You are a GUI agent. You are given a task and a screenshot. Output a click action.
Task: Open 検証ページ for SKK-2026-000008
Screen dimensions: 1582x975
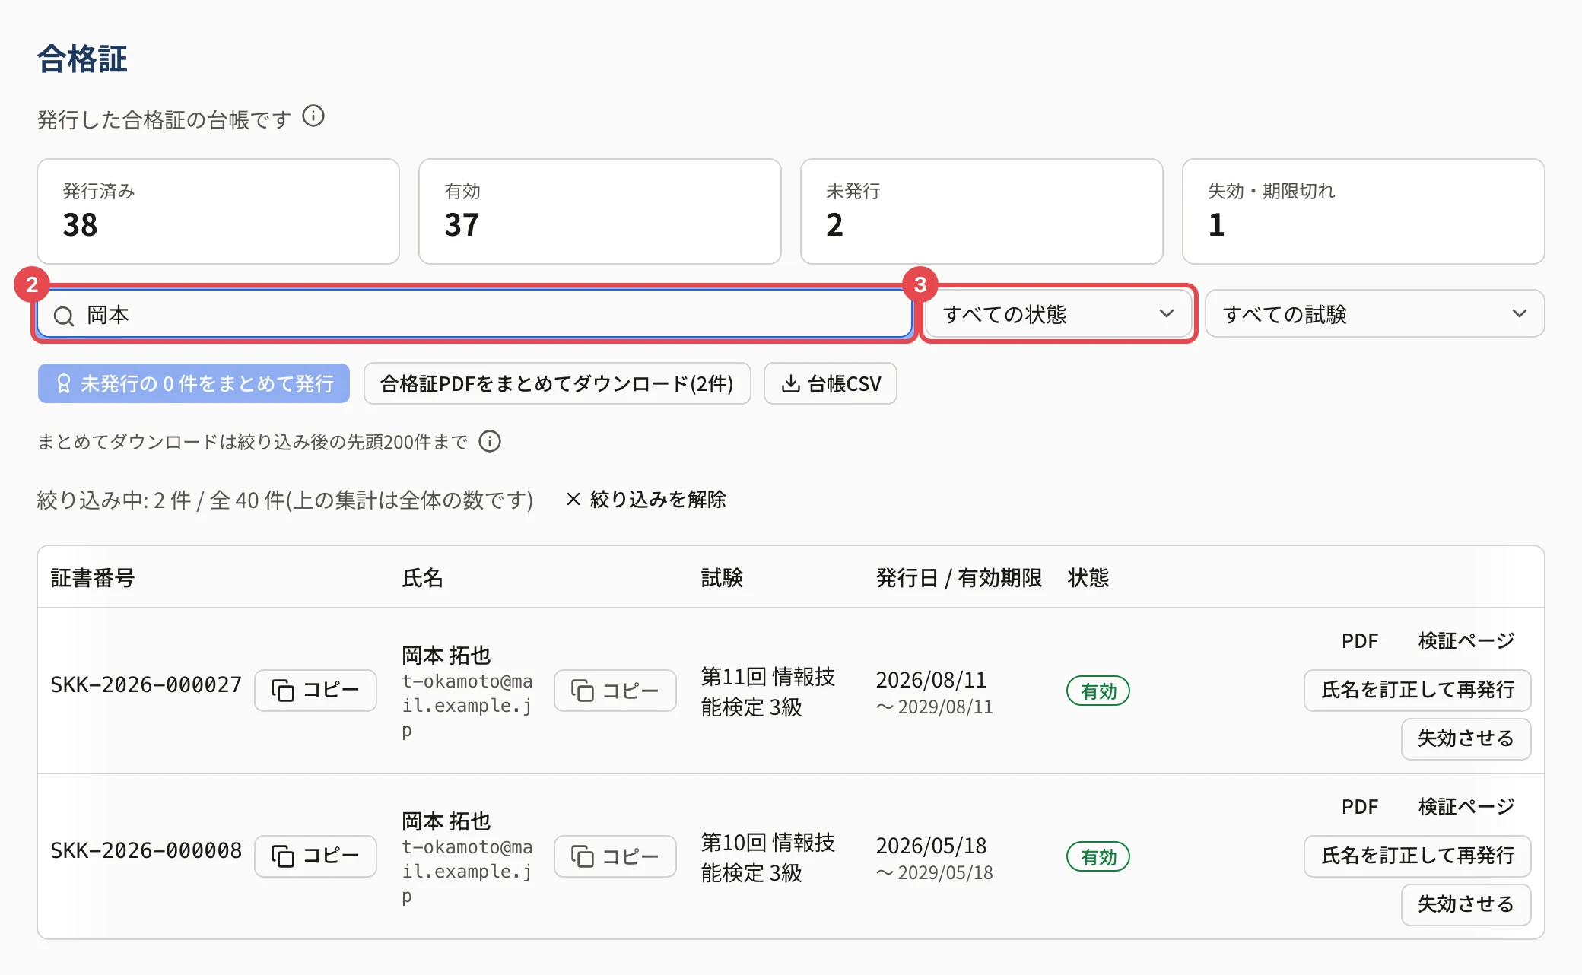point(1466,807)
